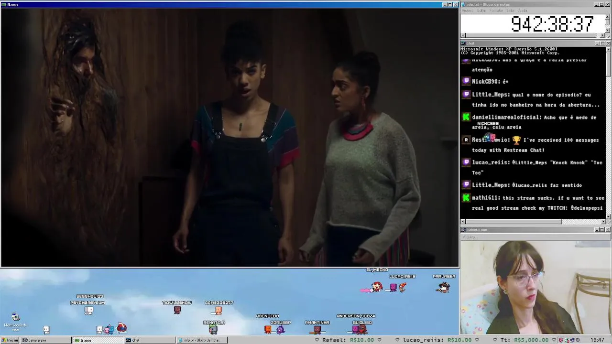612x344 pixels.
Task: Click avatar labeled AKENOEDU
Action: tap(268, 329)
